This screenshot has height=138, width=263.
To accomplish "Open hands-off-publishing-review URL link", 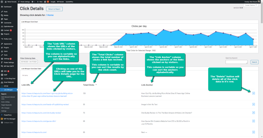I will (45, 104).
